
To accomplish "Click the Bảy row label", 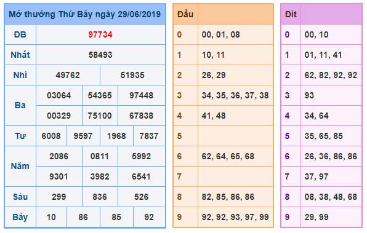I will pos(20,218).
